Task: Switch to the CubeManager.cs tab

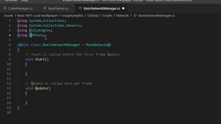Action: (20, 8)
